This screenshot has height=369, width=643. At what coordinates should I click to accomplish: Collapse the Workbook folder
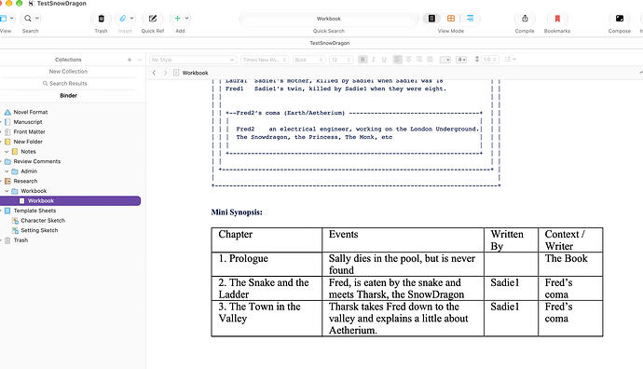[x=7, y=191]
